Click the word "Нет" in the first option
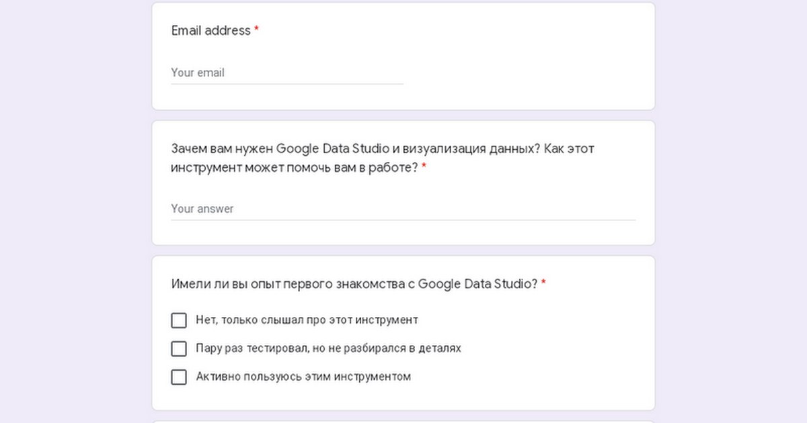Screen dimensions: 807x423 pos(204,320)
